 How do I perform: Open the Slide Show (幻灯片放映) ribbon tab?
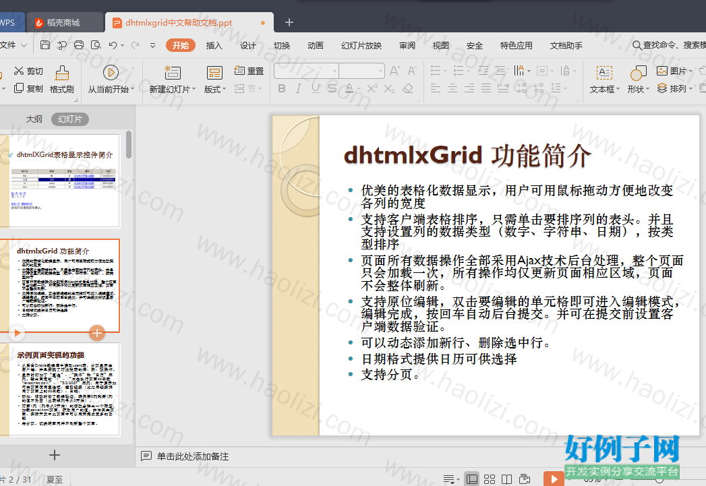[361, 45]
